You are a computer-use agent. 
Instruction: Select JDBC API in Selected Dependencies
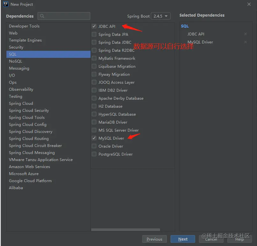coord(196,34)
